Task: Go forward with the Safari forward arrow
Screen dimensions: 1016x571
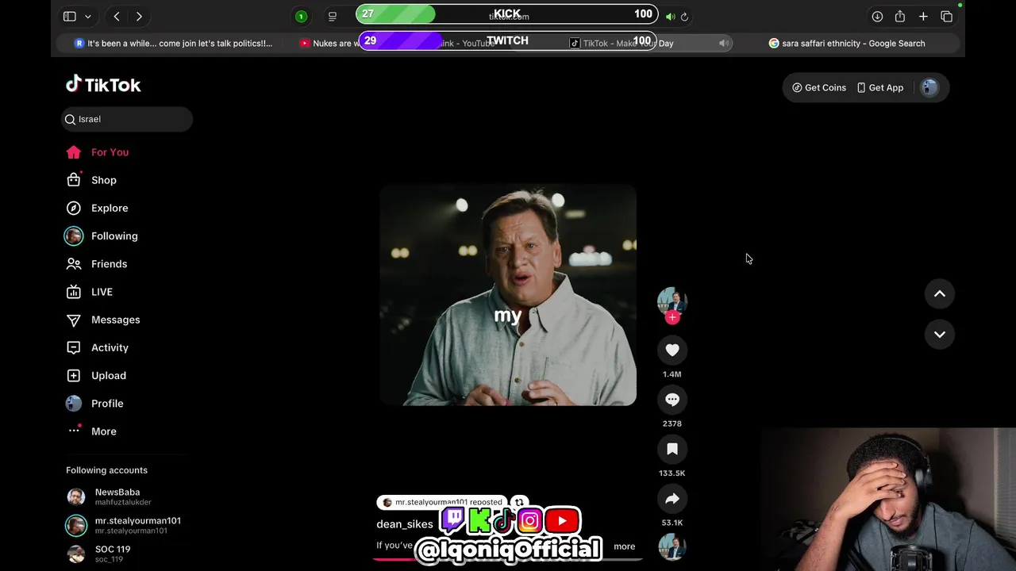Action: click(139, 16)
